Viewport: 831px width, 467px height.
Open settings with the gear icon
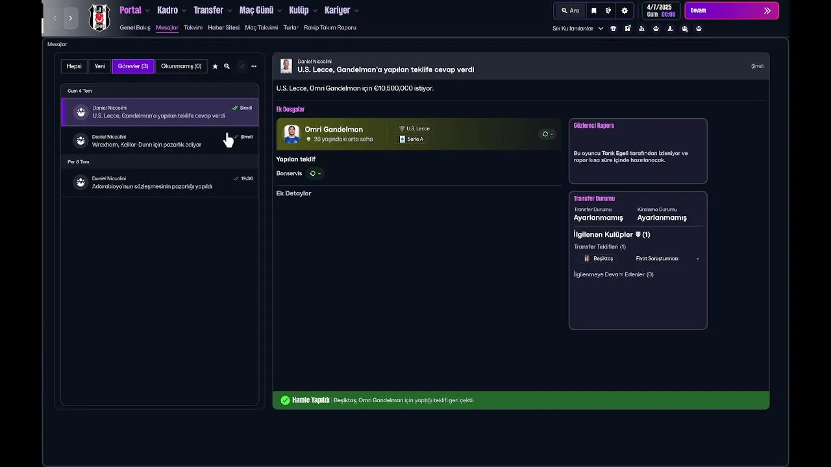click(x=625, y=10)
